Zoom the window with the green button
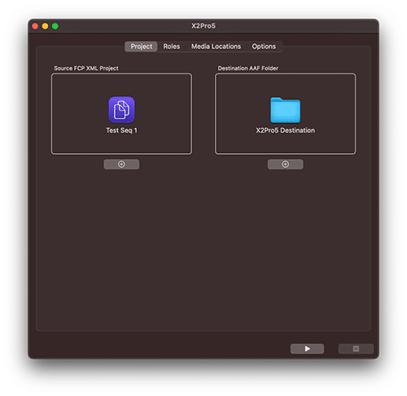Screen dimensions: 407x396 (55, 26)
